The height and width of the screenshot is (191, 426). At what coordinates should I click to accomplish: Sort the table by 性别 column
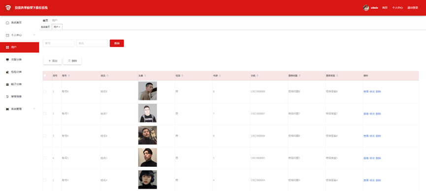coord(183,76)
